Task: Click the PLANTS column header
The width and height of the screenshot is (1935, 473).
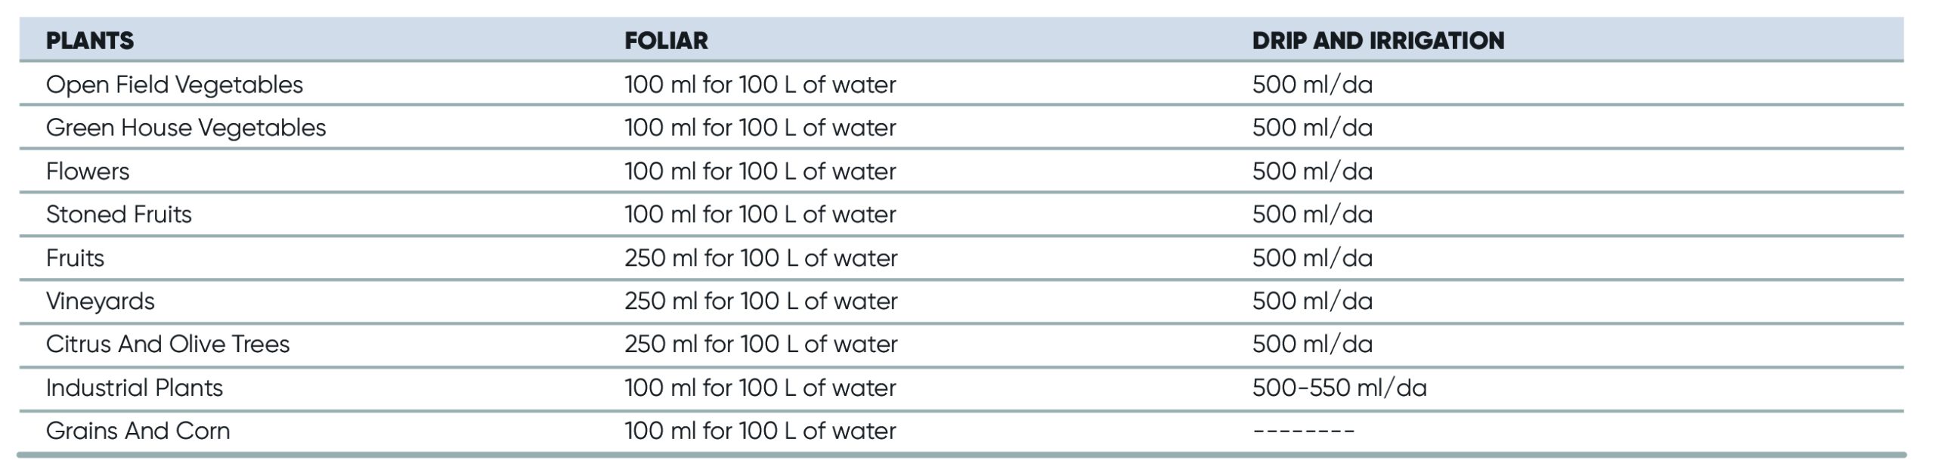Action: coord(90,41)
